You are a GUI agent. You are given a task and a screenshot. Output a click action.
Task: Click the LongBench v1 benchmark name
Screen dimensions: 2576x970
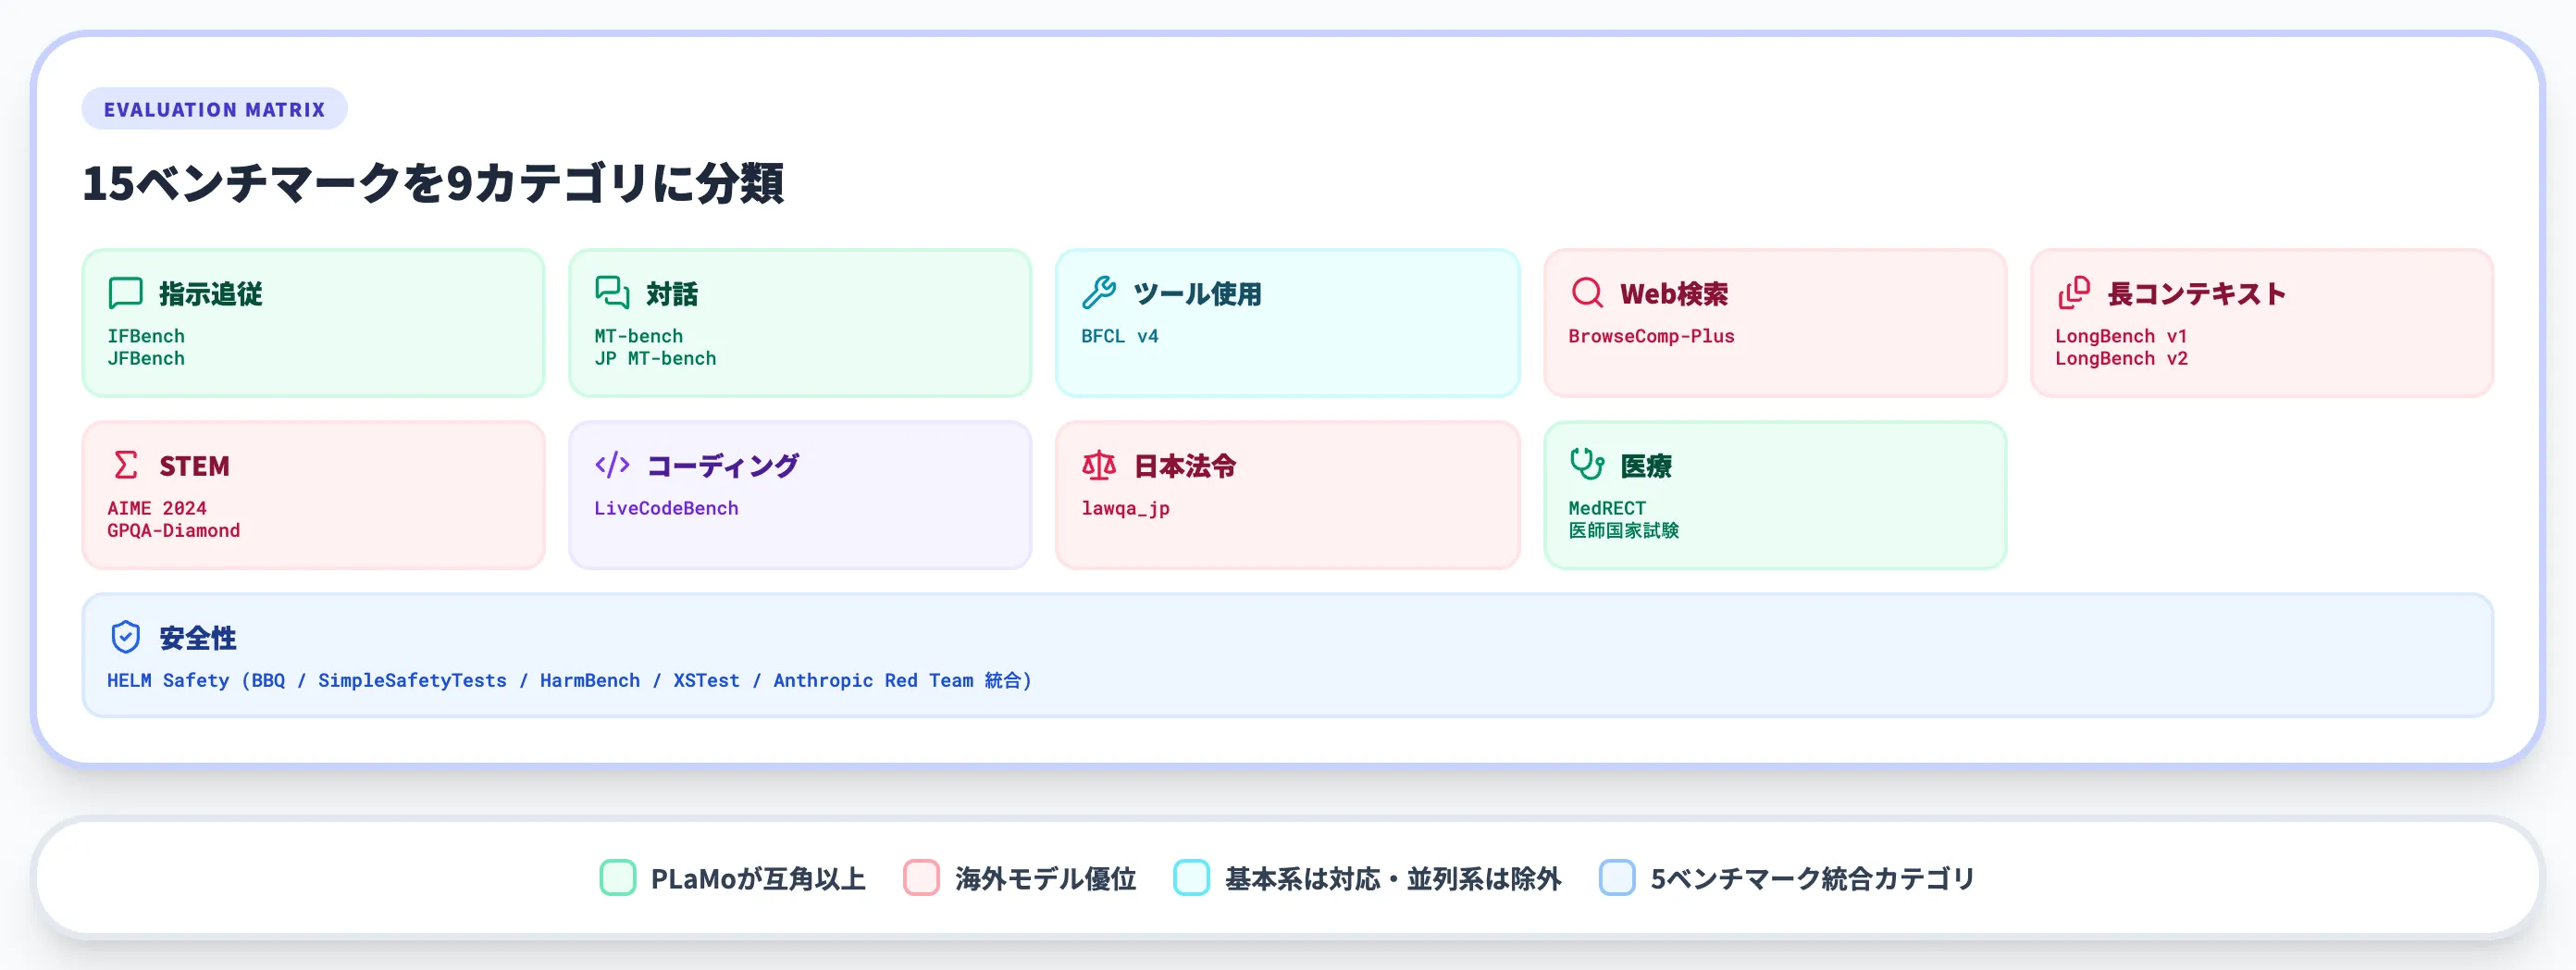tap(2121, 336)
